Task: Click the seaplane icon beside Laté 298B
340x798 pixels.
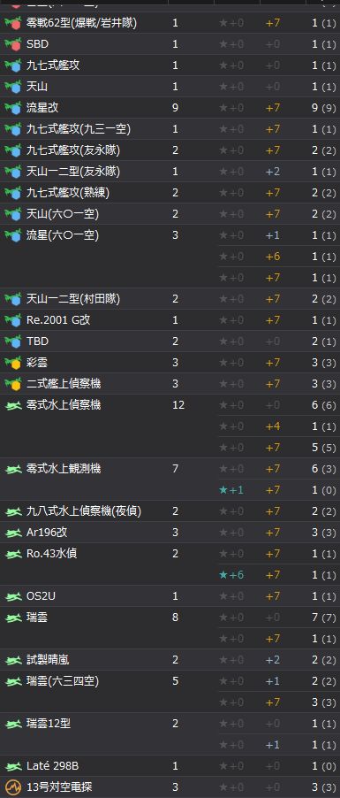Action: [12, 766]
